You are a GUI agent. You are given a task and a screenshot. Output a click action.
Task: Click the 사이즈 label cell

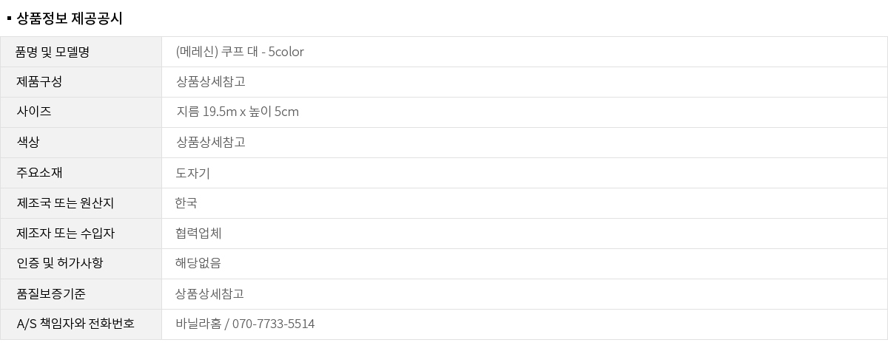[x=34, y=112]
